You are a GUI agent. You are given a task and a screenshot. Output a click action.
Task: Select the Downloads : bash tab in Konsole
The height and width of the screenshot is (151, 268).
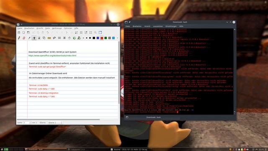tap(154, 117)
